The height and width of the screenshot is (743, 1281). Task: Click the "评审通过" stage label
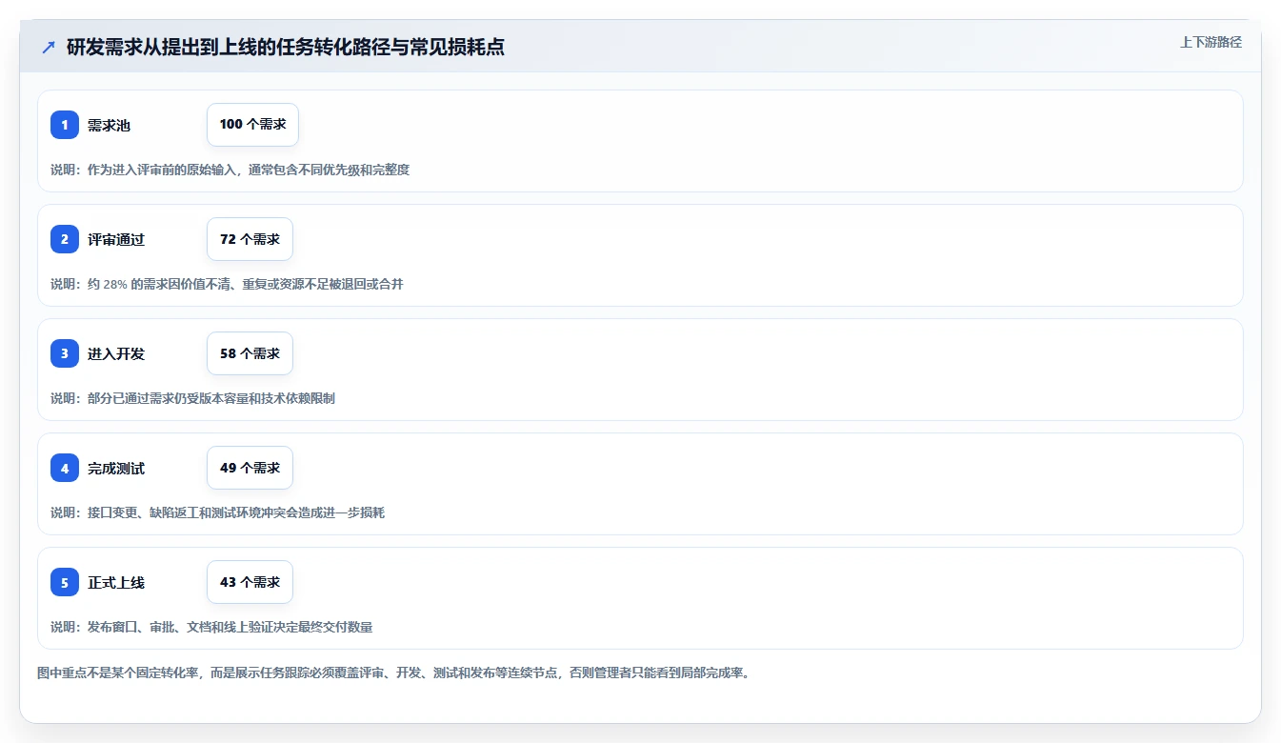pos(116,239)
